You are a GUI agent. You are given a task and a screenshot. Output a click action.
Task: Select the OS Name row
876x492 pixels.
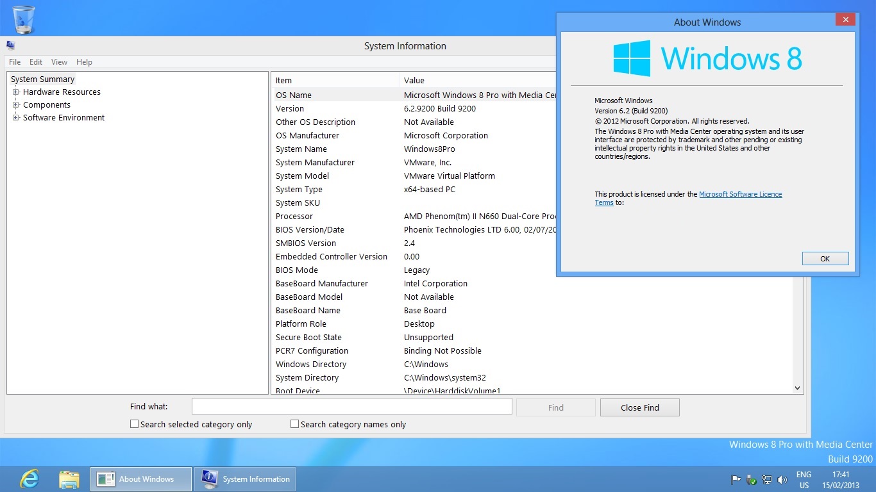pyautogui.click(x=414, y=95)
